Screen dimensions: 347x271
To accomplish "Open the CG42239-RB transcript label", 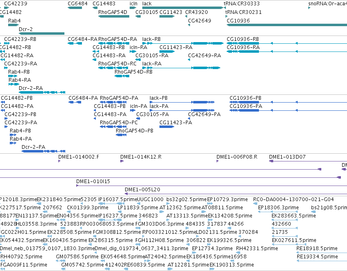I will [20, 39].
